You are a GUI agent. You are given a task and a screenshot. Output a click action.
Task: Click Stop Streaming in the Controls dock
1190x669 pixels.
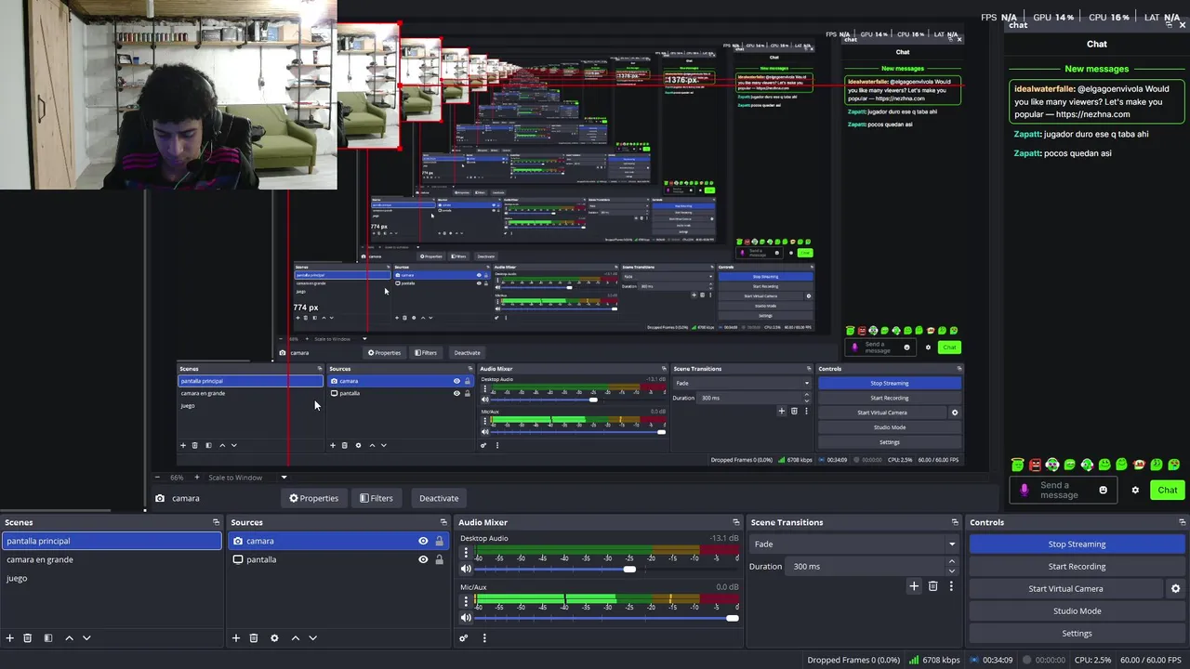(1077, 544)
